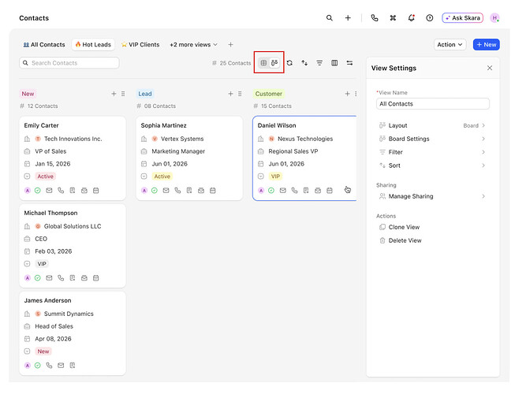Click the view settings sliders icon

[x=349, y=63]
